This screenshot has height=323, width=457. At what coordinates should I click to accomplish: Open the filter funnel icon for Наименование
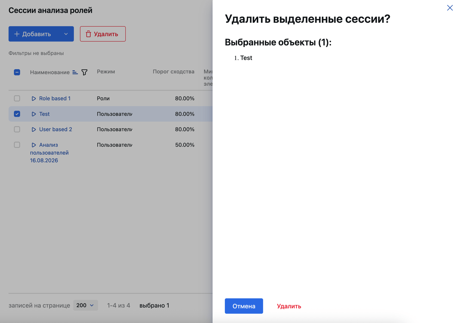coord(84,72)
